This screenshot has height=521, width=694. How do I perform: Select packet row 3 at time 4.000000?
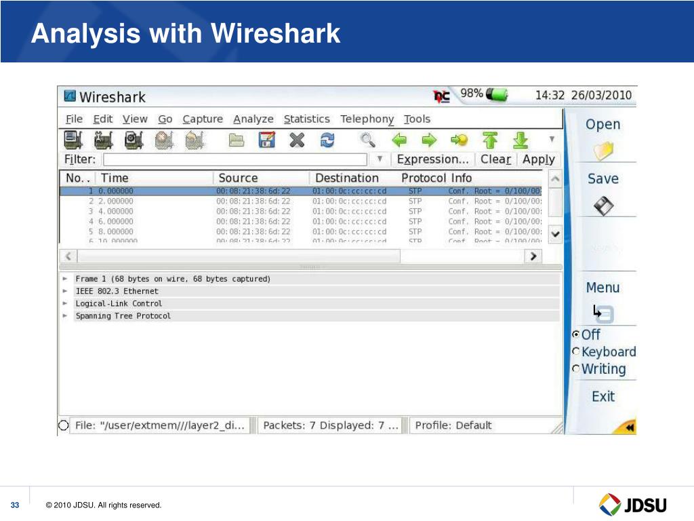(300, 212)
